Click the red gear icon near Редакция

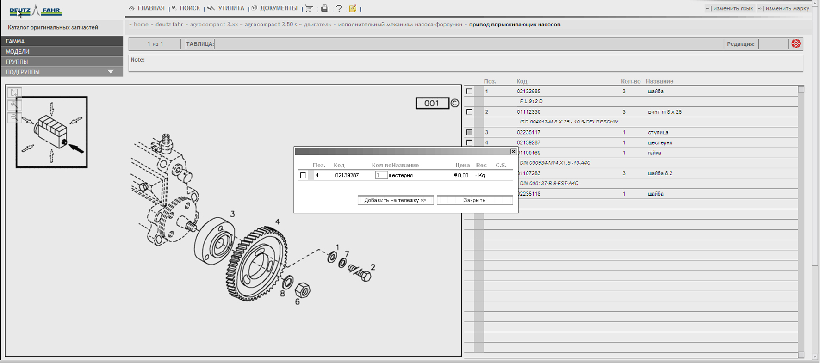tap(796, 43)
